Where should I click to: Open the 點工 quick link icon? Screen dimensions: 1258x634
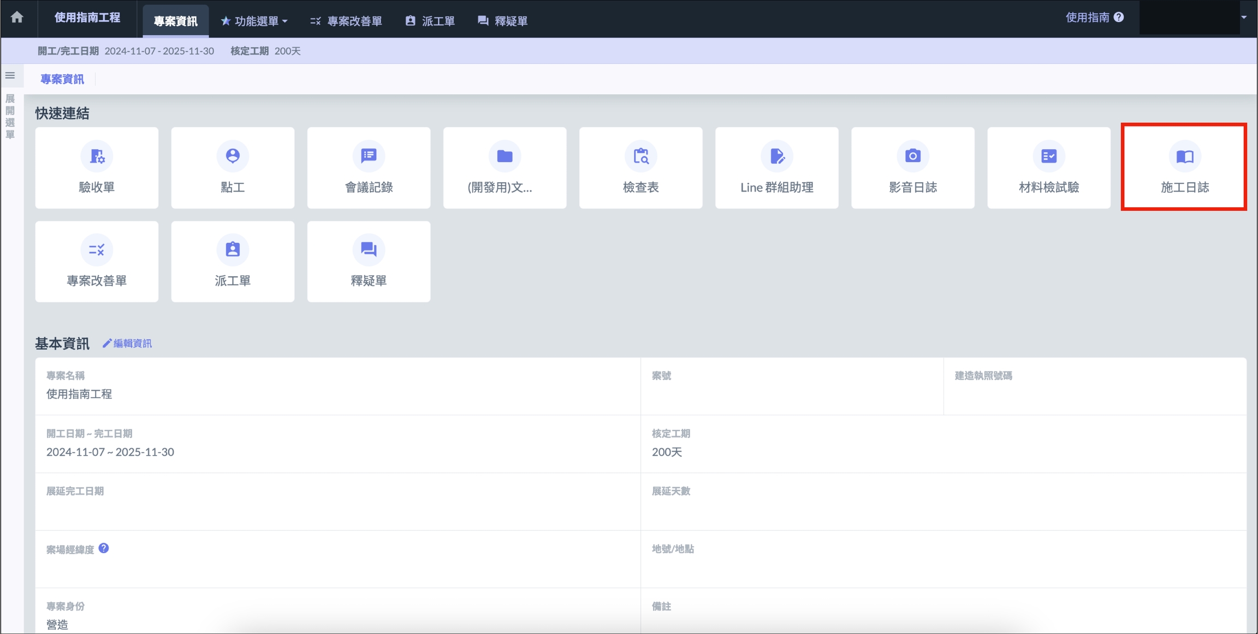click(x=233, y=157)
